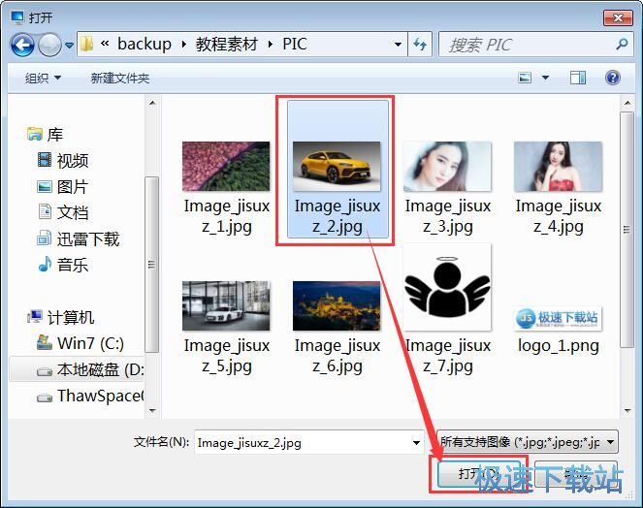643x508 pixels.
Task: Expand the file name dropdown arrow
Action: (x=416, y=442)
